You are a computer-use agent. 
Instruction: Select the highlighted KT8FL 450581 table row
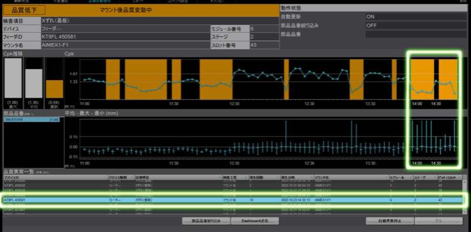[x=233, y=200]
